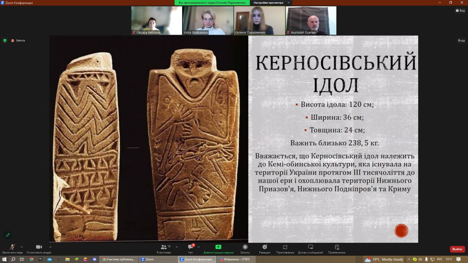The image size is (468, 263).
Task: Change the gallery View layout
Action: tap(460, 11)
